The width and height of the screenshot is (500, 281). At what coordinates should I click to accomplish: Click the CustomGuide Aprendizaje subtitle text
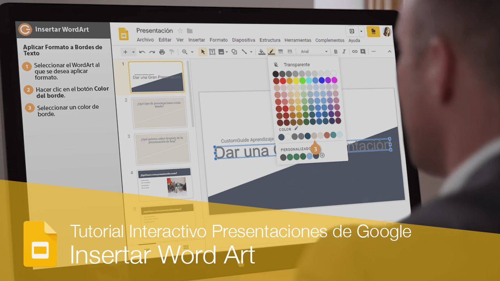click(x=247, y=140)
